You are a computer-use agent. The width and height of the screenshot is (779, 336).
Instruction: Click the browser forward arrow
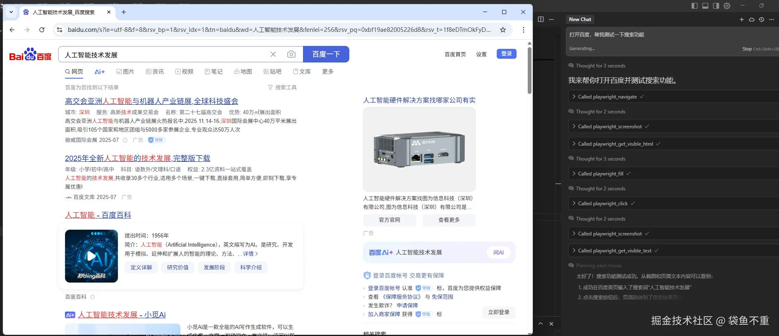27,30
